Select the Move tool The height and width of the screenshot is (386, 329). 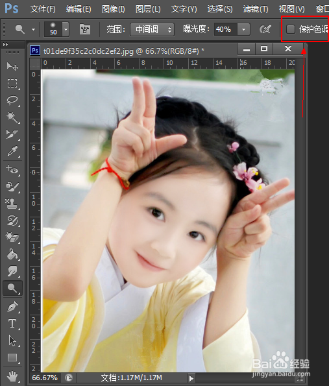[12, 66]
